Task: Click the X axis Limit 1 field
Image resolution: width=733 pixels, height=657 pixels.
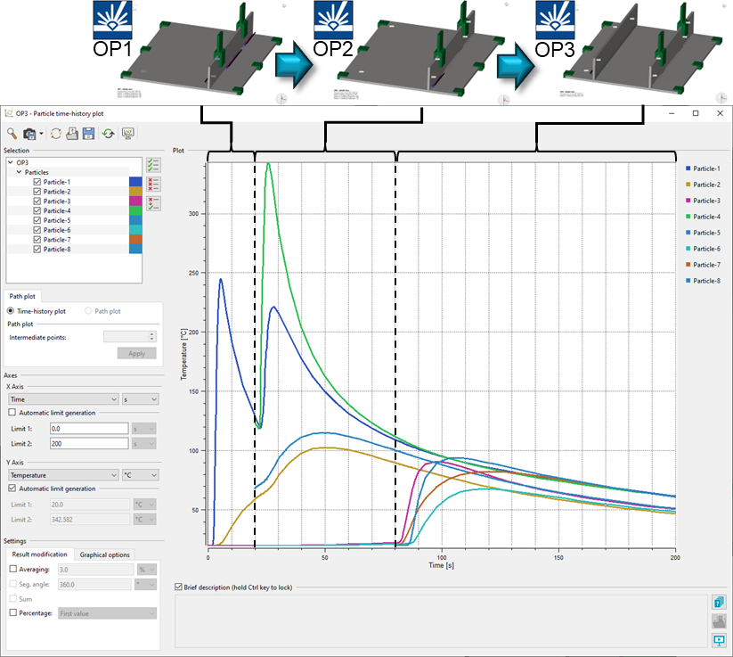Action: 89,428
